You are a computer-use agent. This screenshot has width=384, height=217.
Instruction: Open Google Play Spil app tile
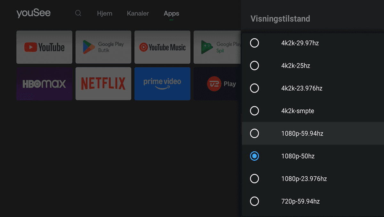[217, 47]
